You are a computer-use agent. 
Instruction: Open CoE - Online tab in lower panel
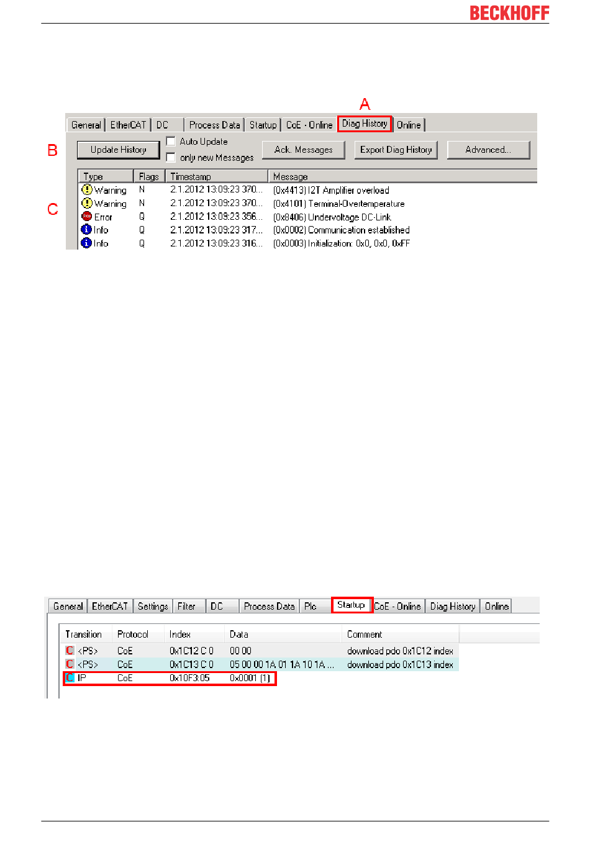coord(397,606)
